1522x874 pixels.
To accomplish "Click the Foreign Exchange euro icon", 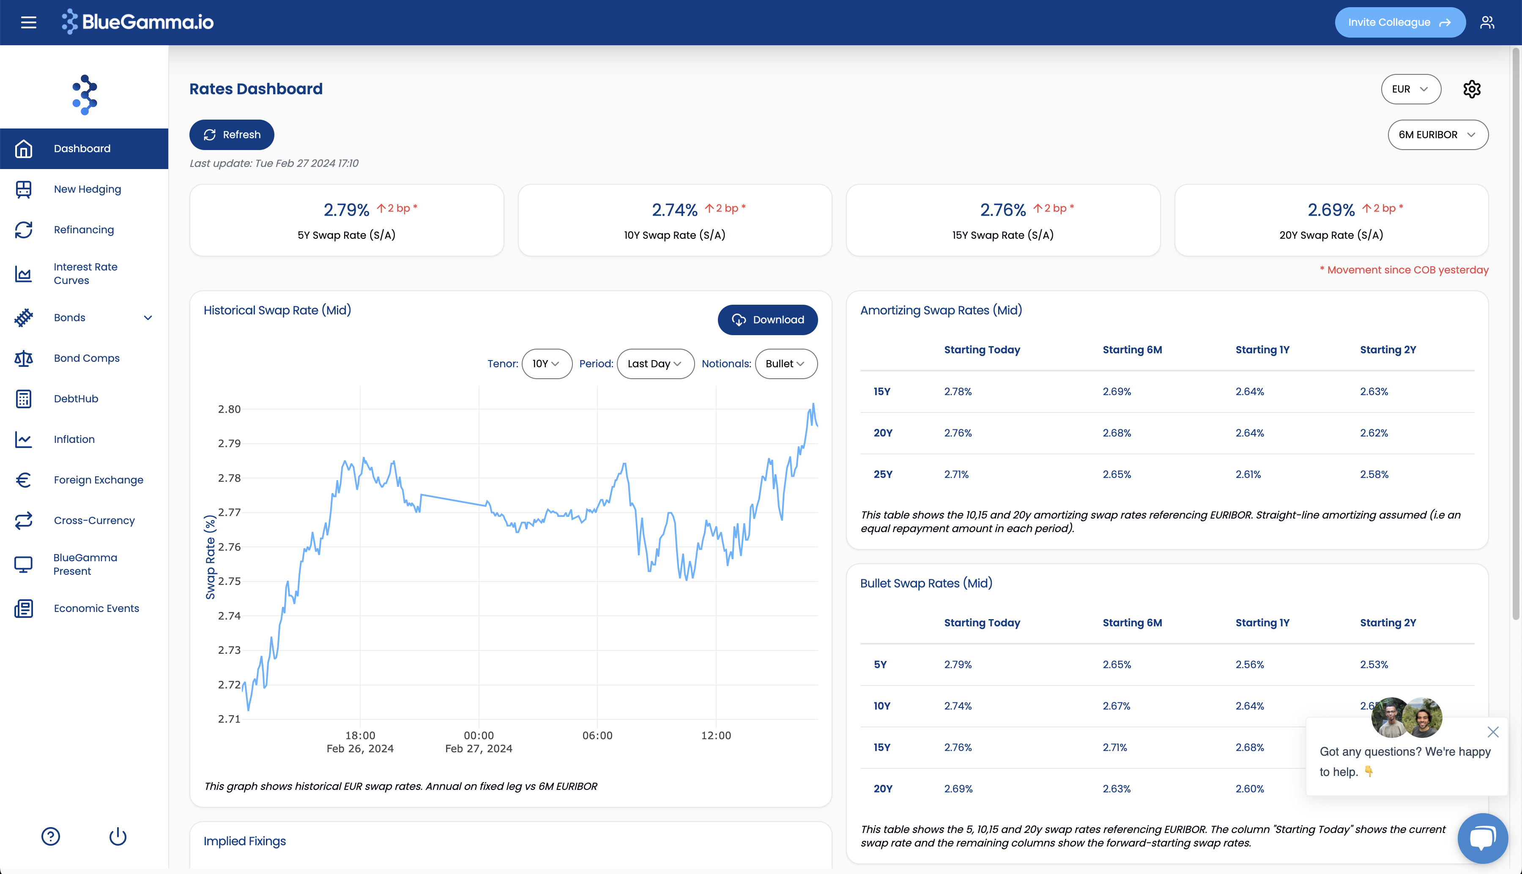I will [23, 480].
